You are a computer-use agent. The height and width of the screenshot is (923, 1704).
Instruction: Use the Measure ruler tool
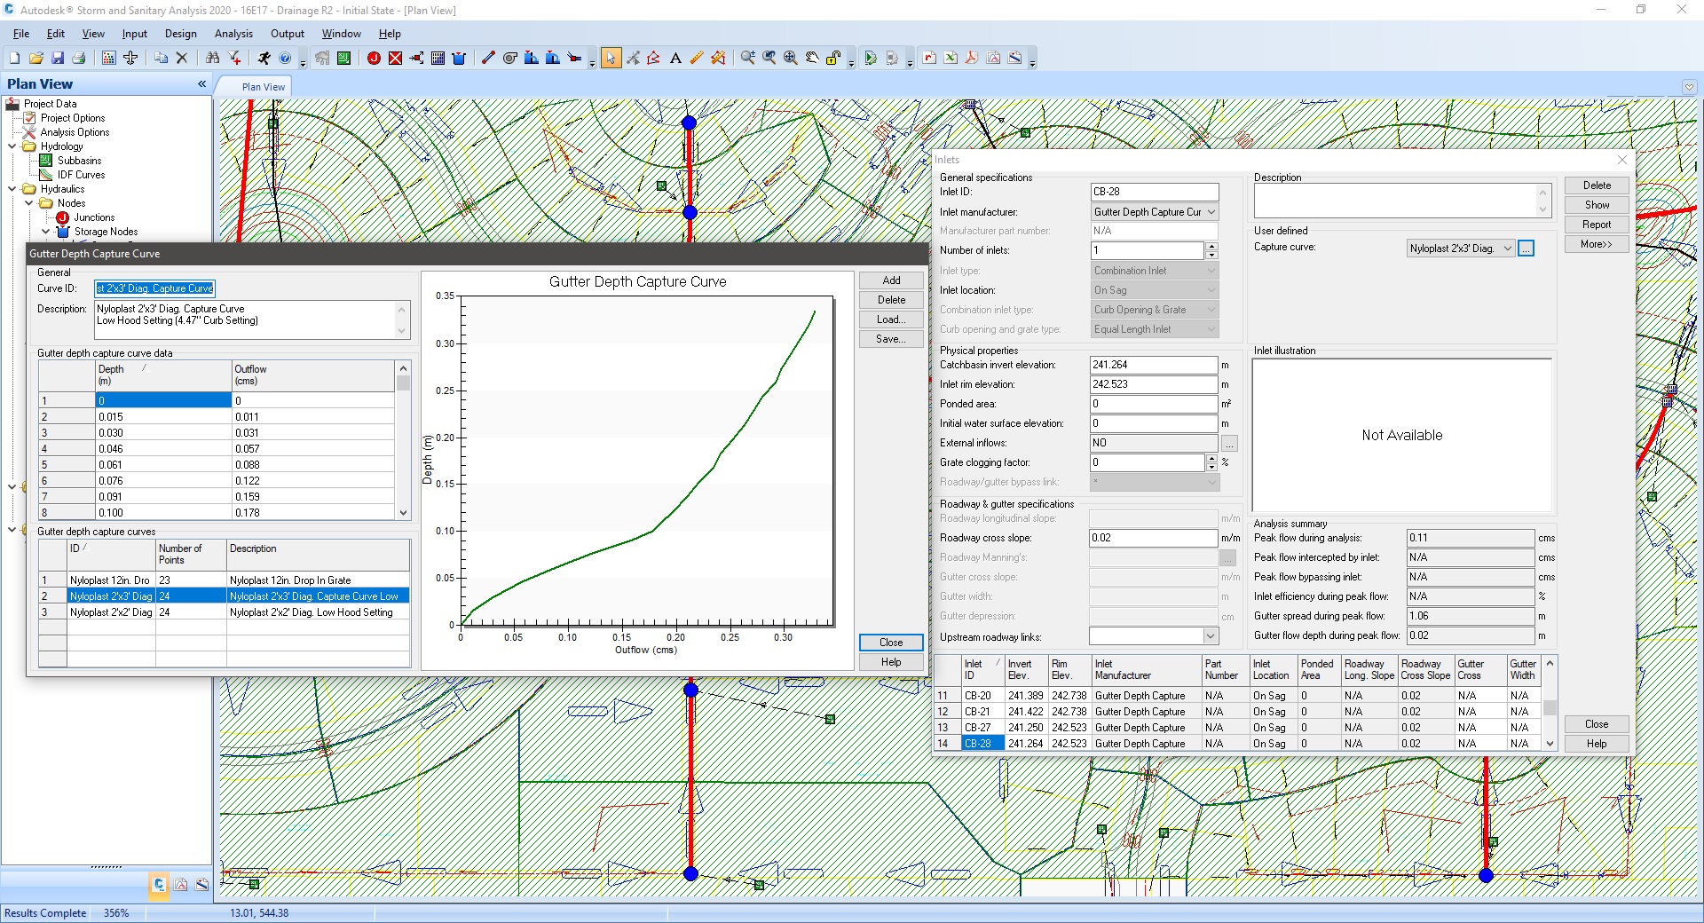pos(697,58)
